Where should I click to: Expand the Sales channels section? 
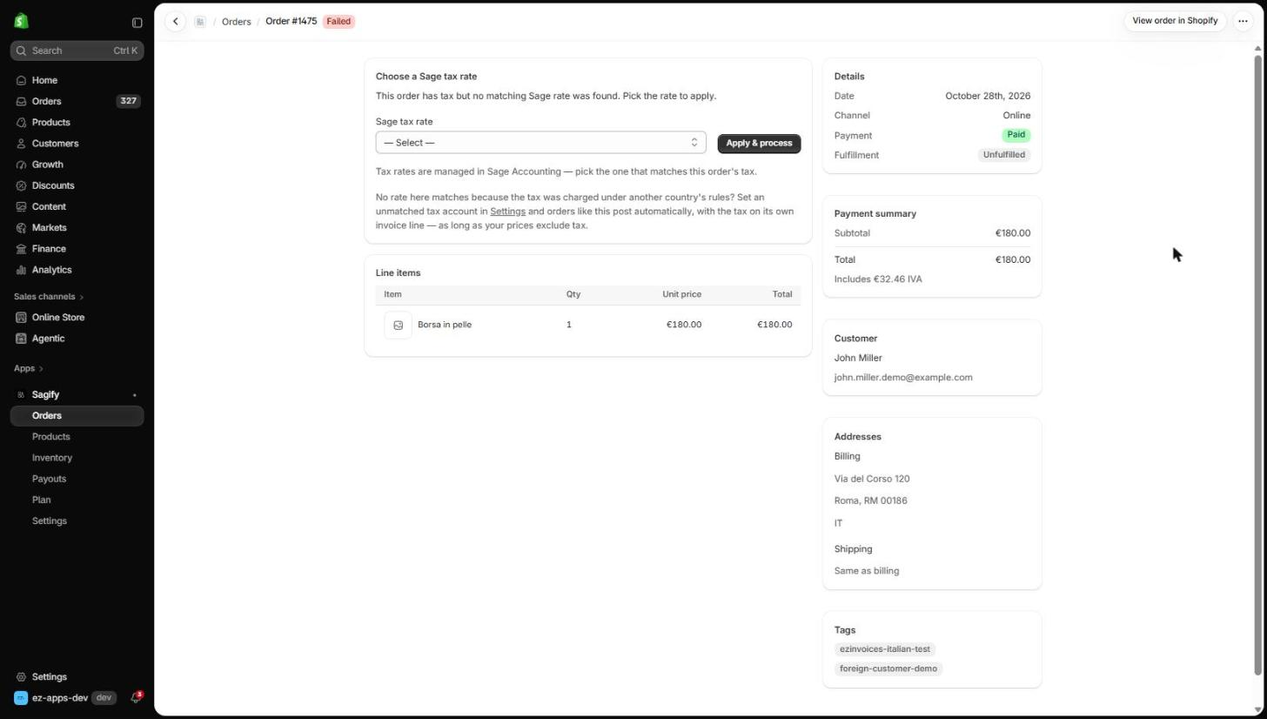pyautogui.click(x=49, y=297)
